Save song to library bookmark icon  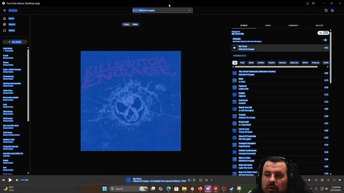(200, 180)
